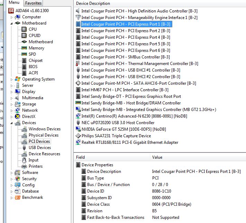This screenshot has width=246, height=223.
Task: Click the Benchmark icon
Action: click(18, 197)
